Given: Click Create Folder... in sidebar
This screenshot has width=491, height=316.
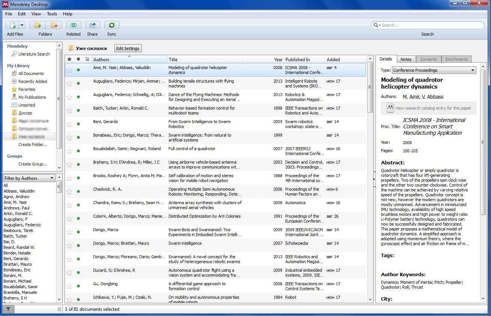Looking at the screenshot, I should coord(33,144).
